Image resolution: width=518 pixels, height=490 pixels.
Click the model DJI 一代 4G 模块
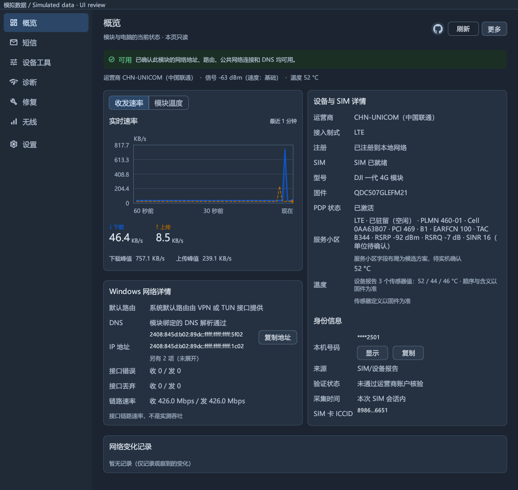[x=379, y=178]
